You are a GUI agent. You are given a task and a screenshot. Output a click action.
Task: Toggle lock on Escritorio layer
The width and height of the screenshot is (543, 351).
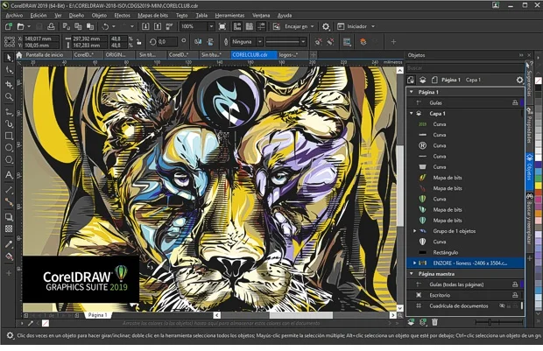515,295
